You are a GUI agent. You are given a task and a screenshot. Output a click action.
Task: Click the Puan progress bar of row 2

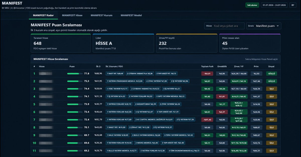[75, 81]
